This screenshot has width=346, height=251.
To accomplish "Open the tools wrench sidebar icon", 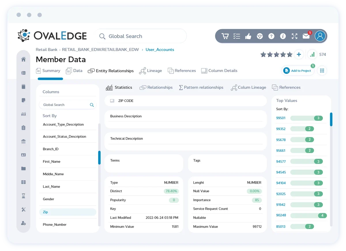I will click(24, 210).
